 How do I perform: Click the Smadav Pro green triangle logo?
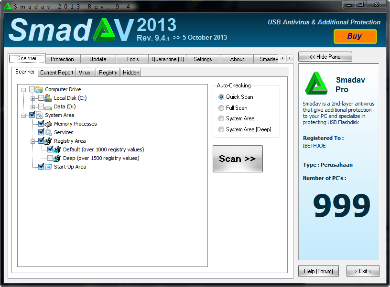coord(316,84)
